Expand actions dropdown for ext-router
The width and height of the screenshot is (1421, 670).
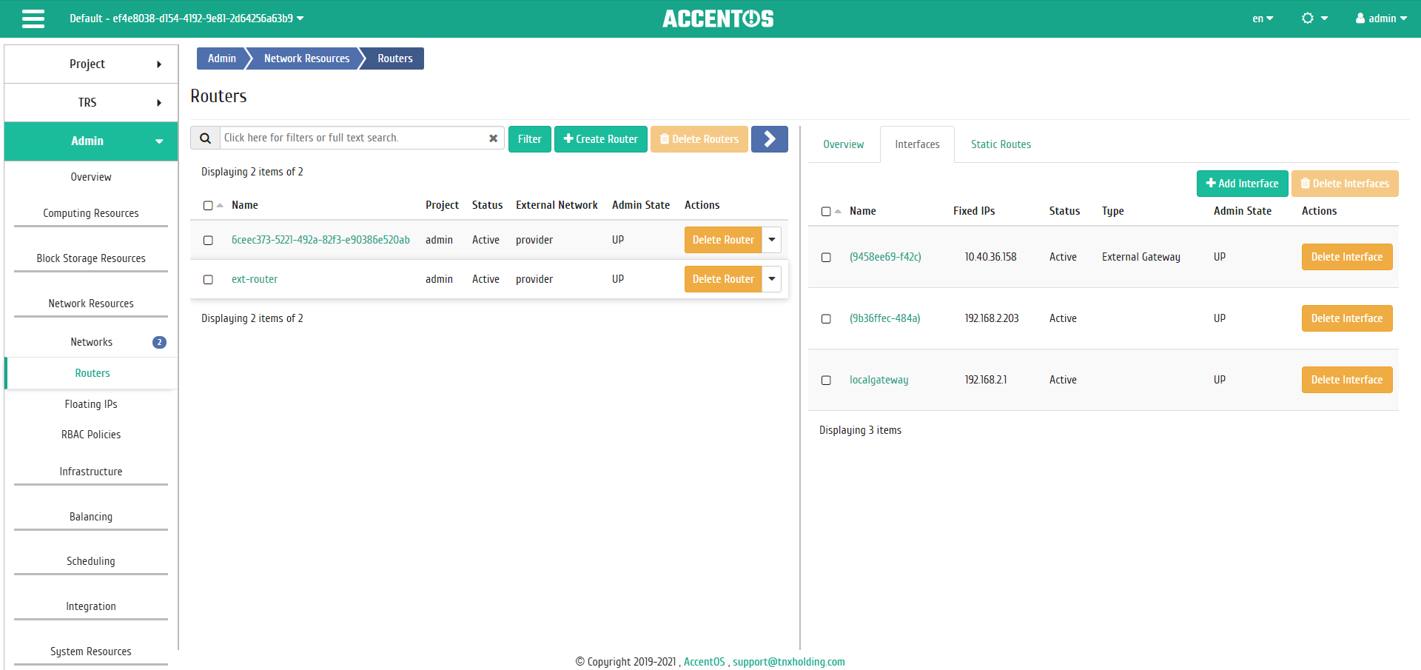[x=771, y=279]
